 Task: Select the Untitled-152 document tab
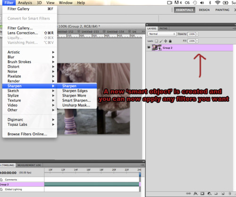point(65,32)
